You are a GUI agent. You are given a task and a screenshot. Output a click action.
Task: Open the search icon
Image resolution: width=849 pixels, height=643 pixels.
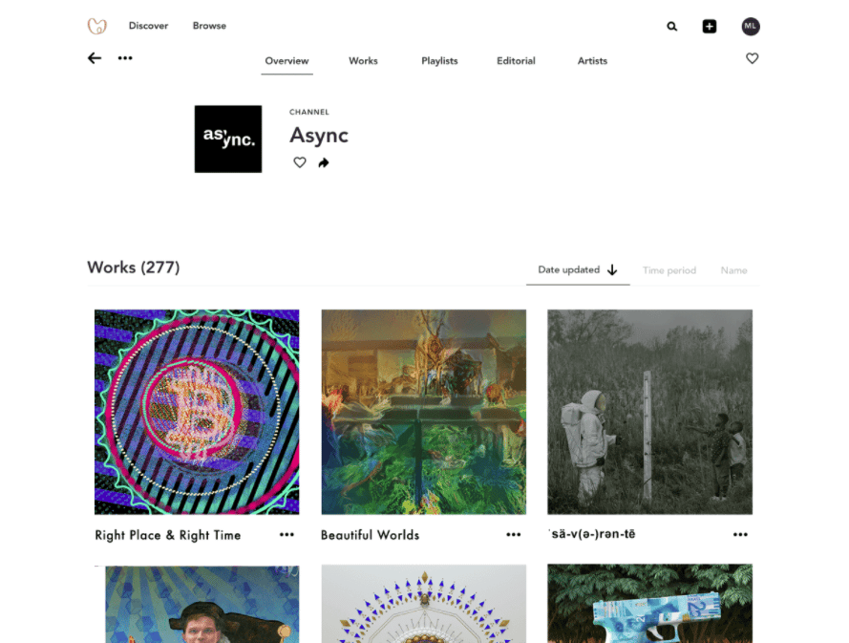pos(671,26)
